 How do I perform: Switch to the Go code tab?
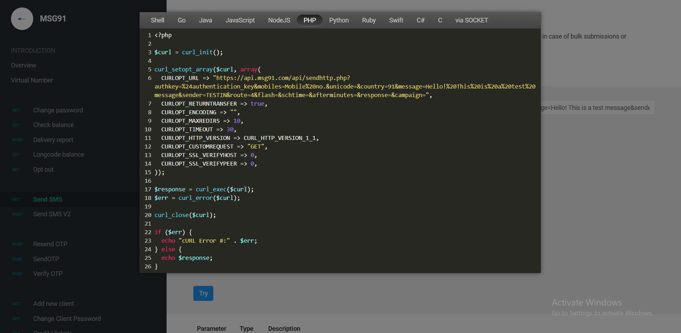tap(182, 20)
